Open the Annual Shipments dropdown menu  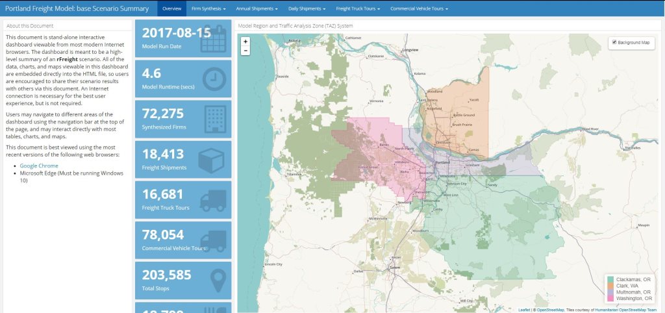coord(257,9)
